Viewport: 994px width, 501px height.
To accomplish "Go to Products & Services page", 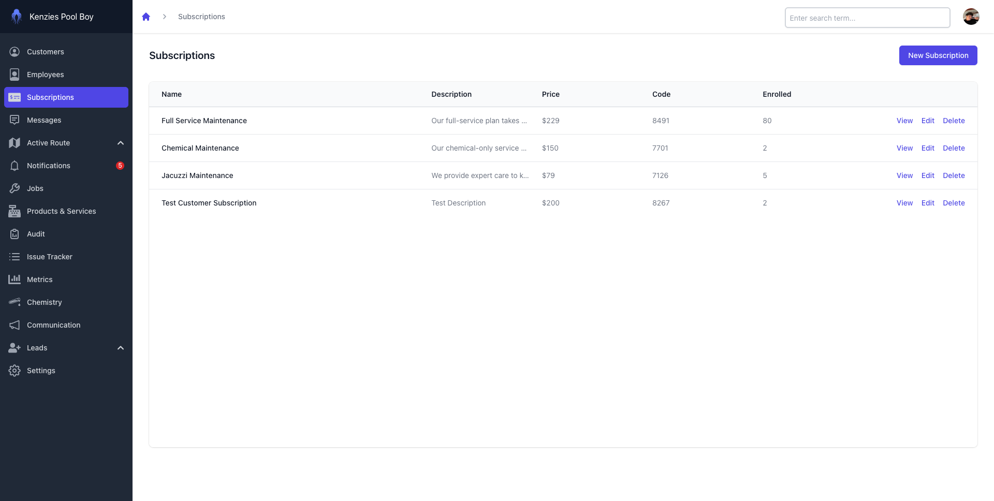I will 61,211.
